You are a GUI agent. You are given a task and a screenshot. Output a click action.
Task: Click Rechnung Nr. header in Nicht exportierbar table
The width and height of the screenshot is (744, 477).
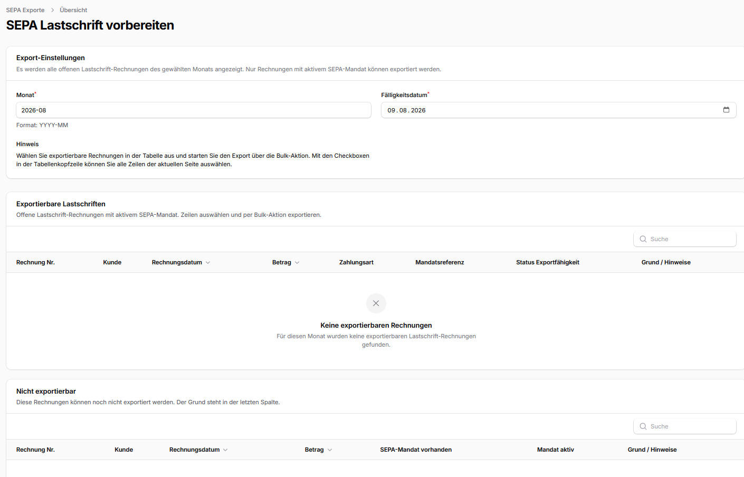pyautogui.click(x=35, y=450)
